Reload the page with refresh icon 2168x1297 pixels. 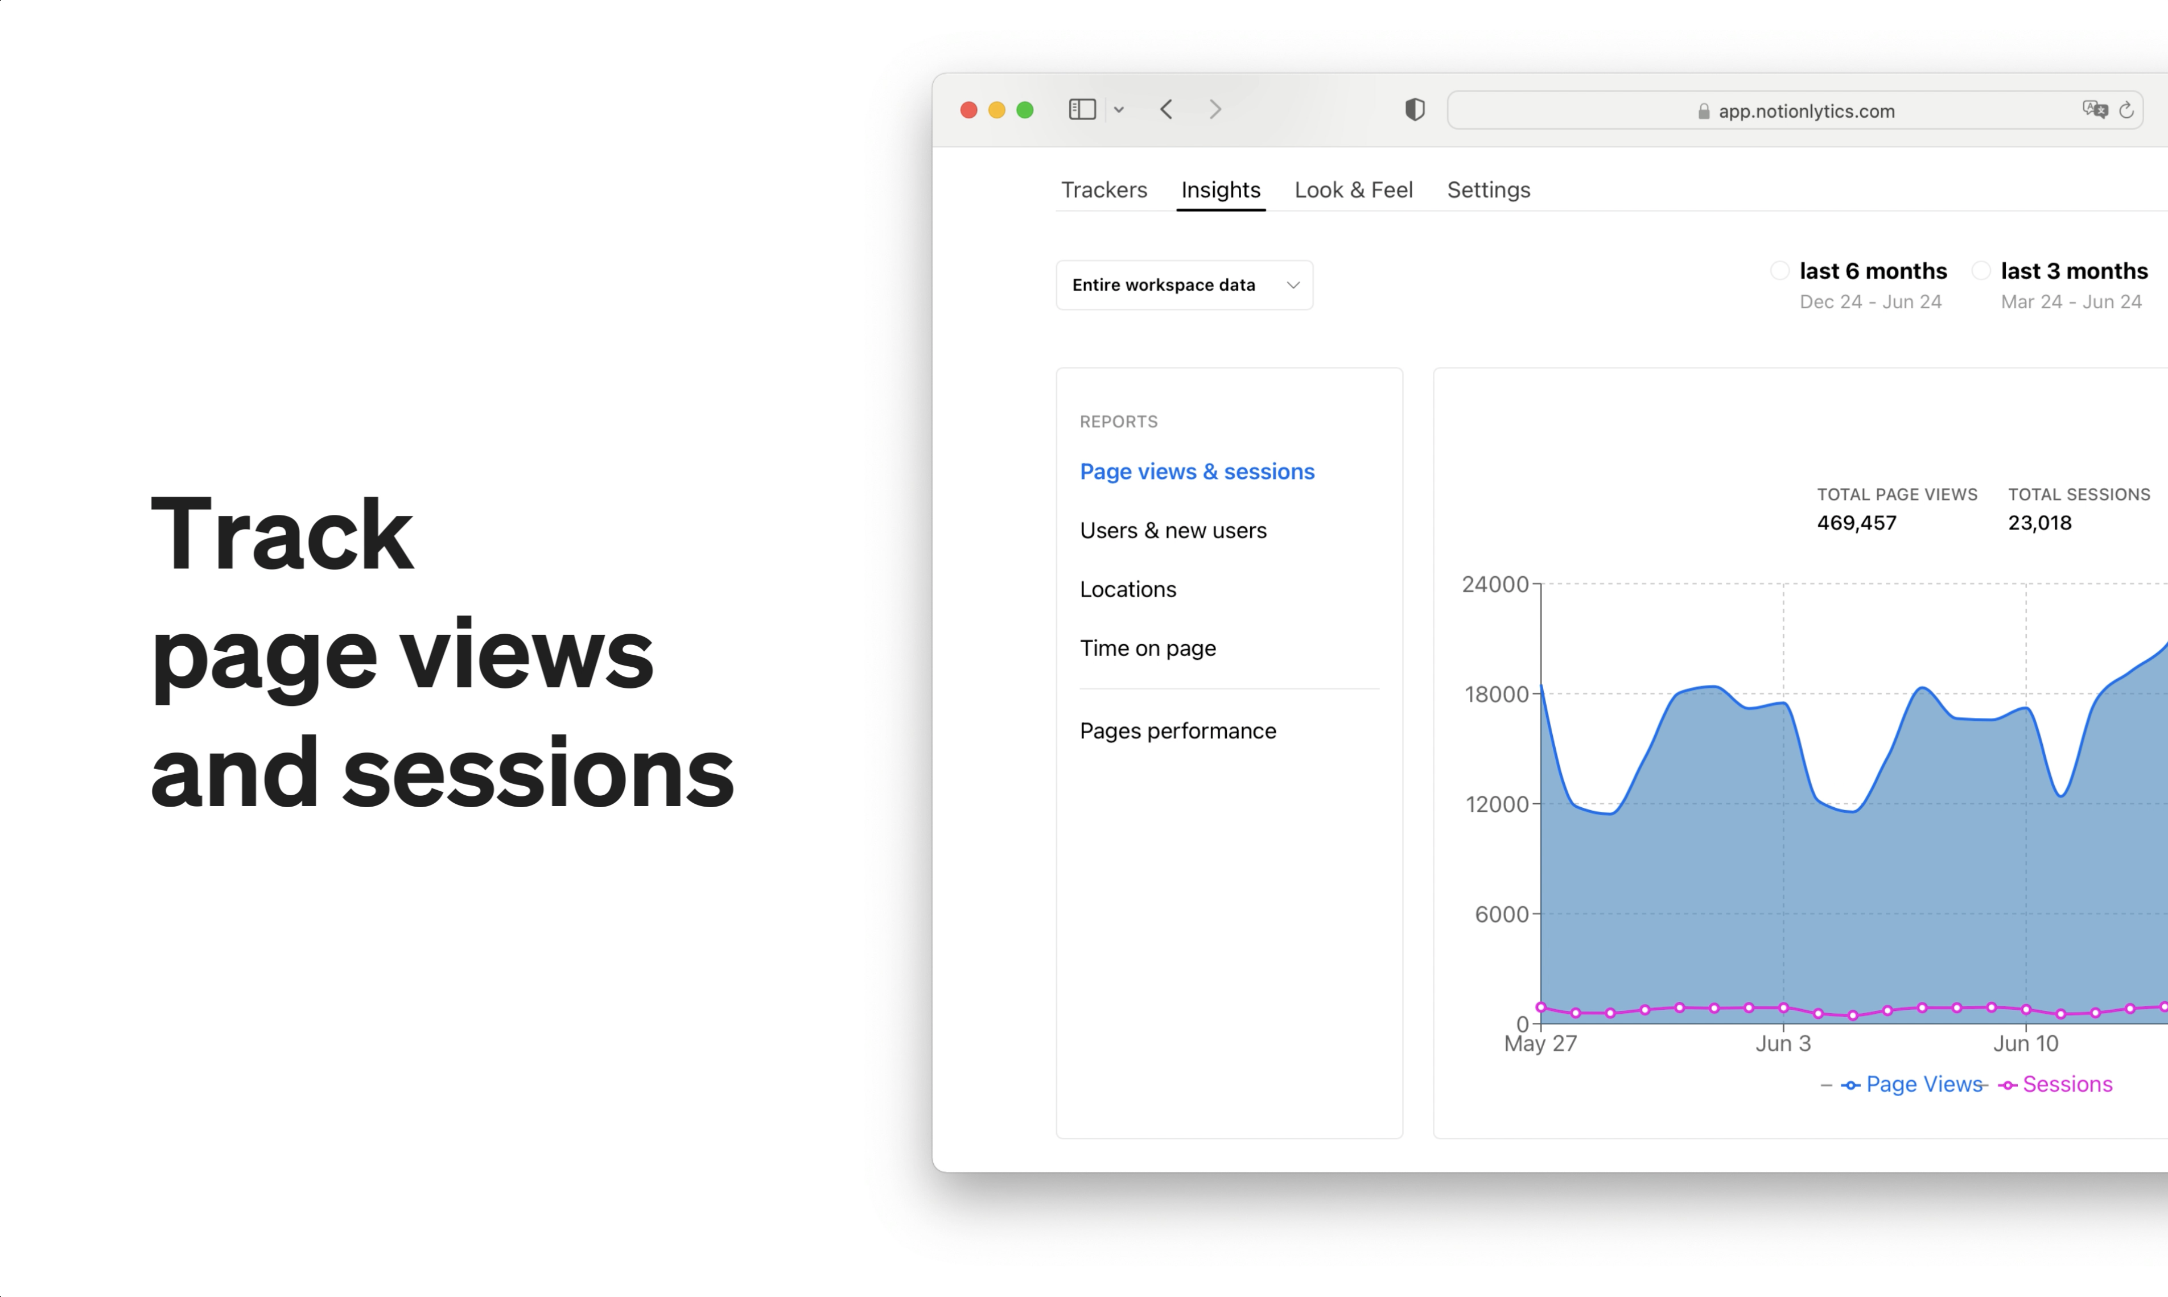coord(2126,110)
